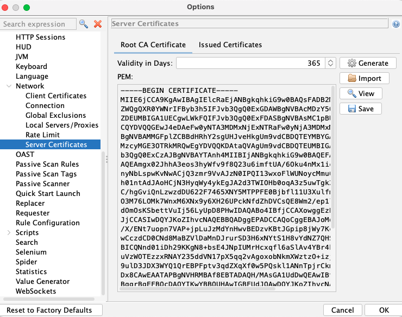This screenshot has width=402, height=317.
Task: Select Passive Scan Rules
Action: [47, 164]
